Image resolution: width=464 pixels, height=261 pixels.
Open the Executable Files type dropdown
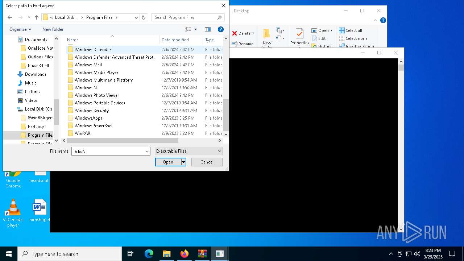(188, 151)
